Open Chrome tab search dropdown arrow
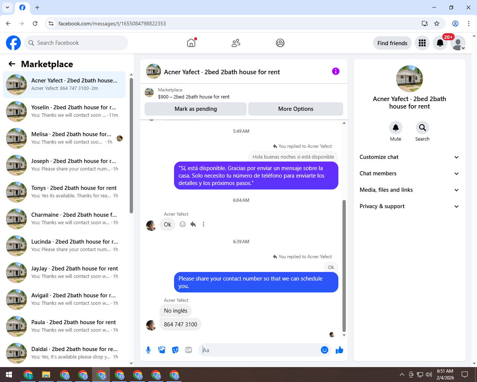Screen dimensions: 477x382 7,7
